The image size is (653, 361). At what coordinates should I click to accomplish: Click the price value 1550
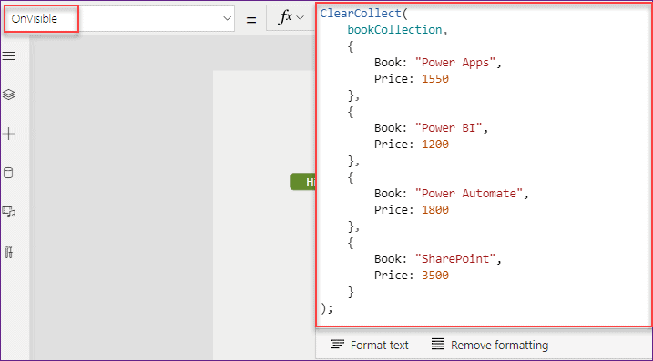(x=435, y=78)
